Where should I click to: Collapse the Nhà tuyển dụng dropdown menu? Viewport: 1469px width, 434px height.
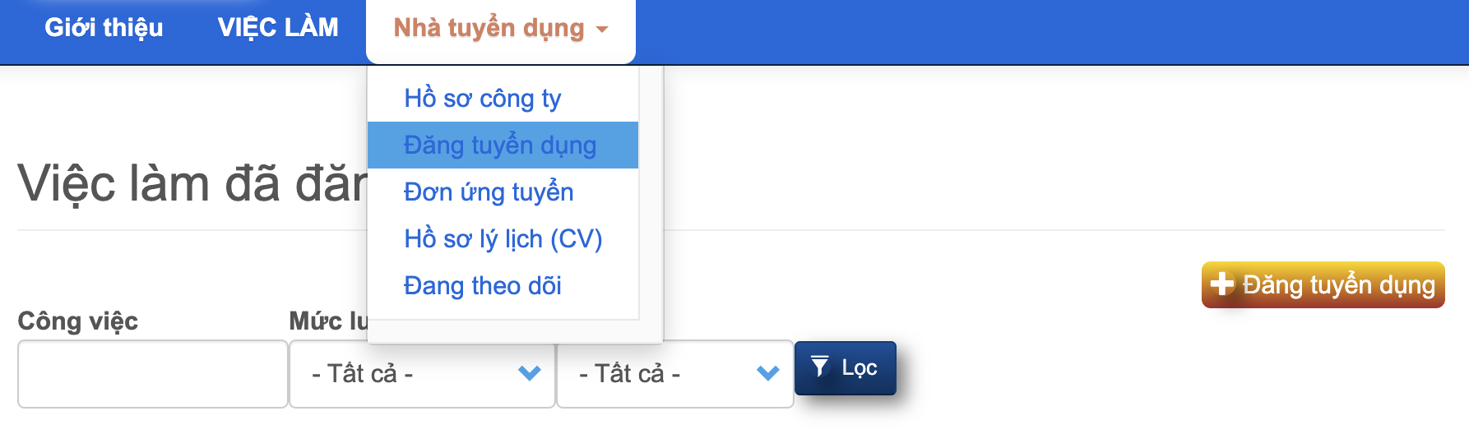coord(489,29)
